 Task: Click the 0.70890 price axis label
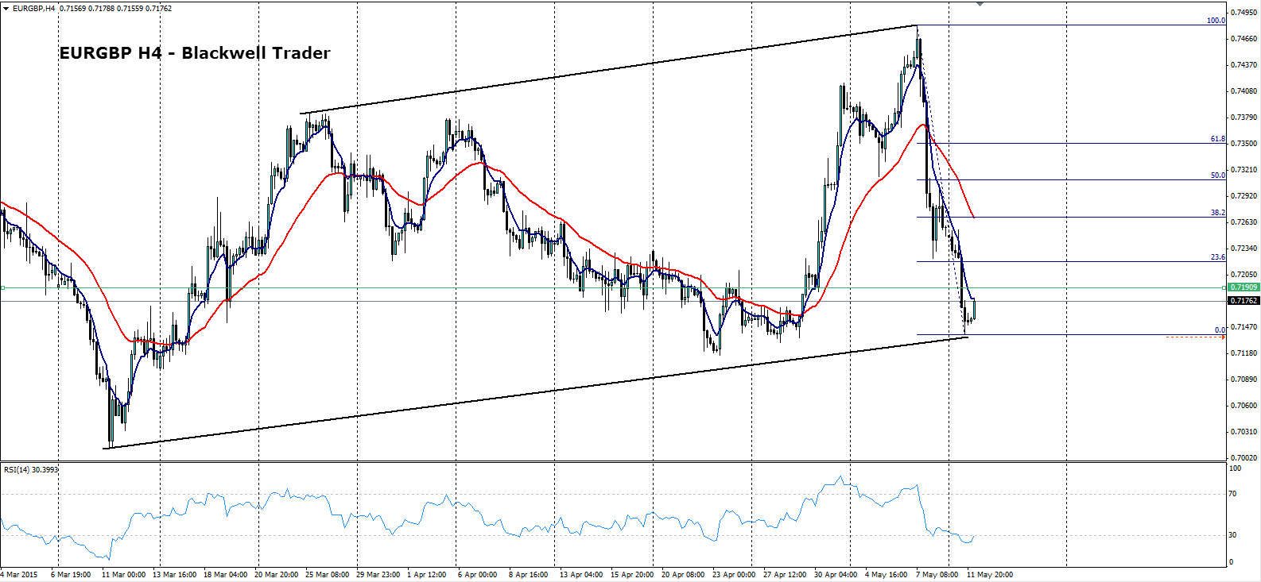(1244, 380)
